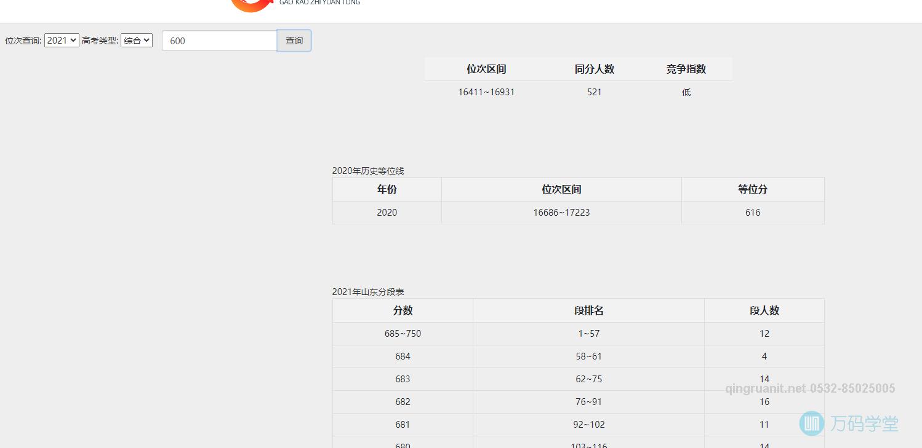Click the row showing score 684
Image resolution: width=922 pixels, height=448 pixels.
[402, 356]
